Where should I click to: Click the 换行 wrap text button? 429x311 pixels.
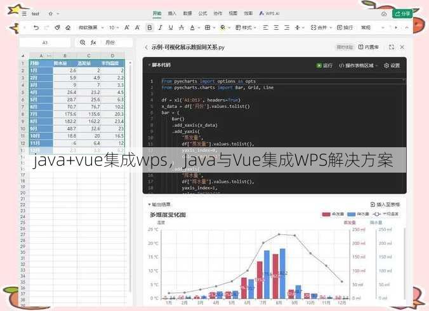pos(345,28)
